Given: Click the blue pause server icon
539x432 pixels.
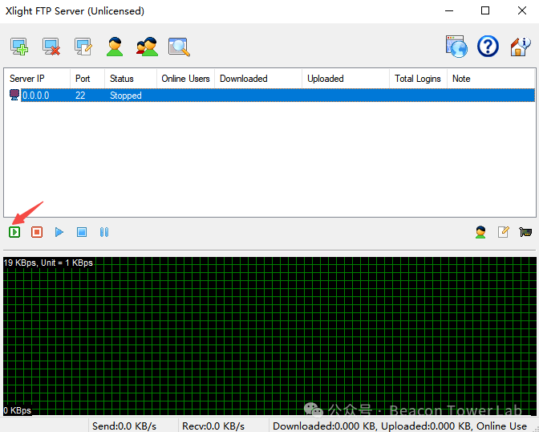Looking at the screenshot, I should (104, 232).
